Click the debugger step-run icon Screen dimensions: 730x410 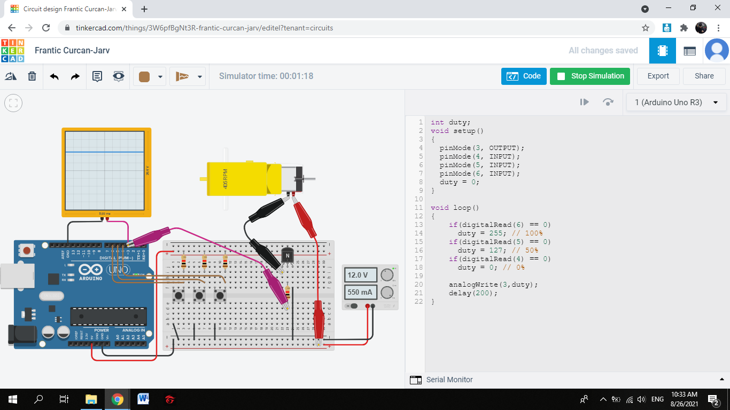[585, 102]
